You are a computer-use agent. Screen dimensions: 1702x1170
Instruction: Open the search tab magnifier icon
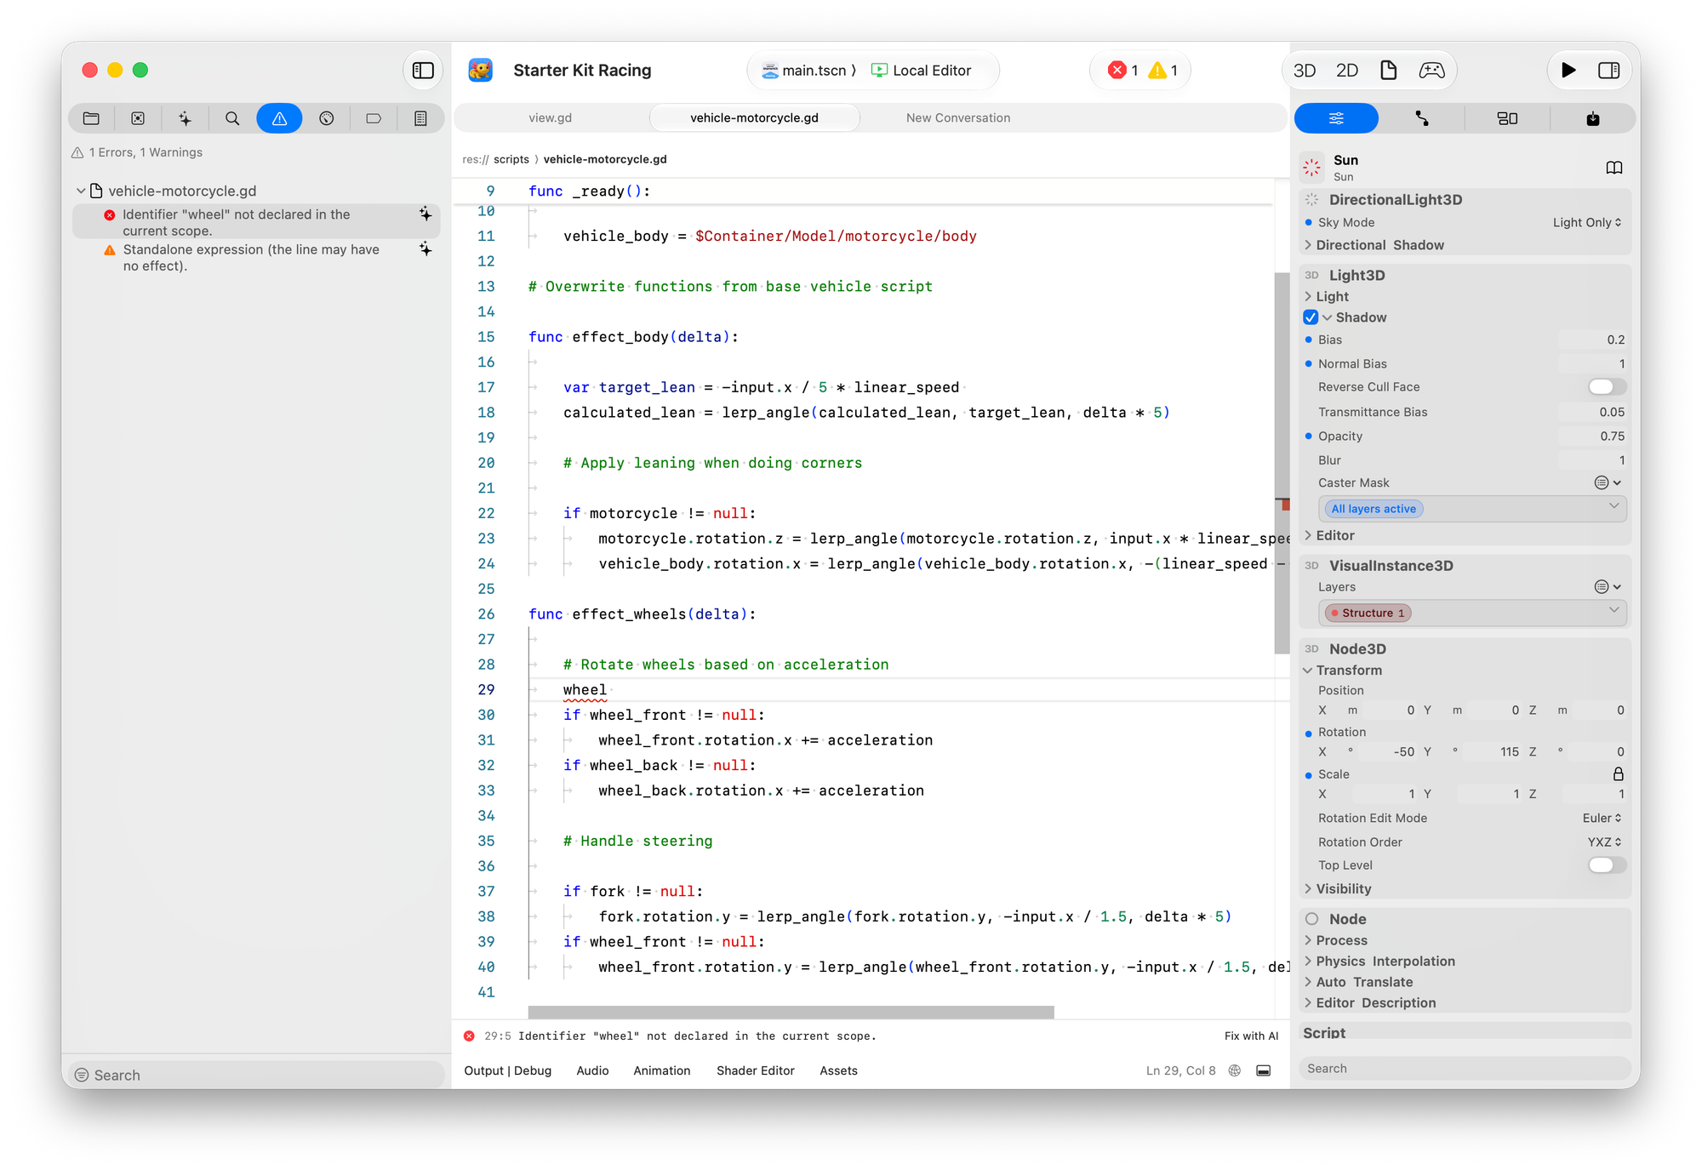coord(231,118)
